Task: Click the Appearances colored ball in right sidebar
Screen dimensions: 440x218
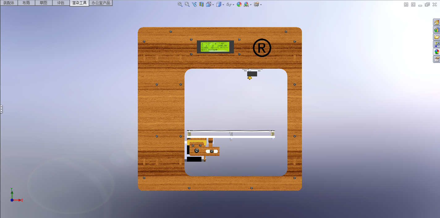Action: point(437,51)
